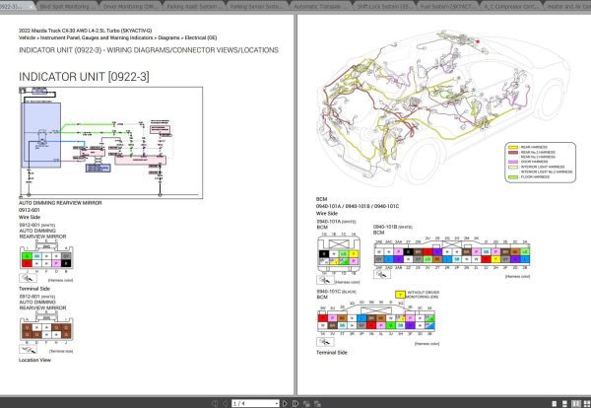Switch to continuous page view mode
The width and height of the screenshot is (591, 408).
click(564, 403)
